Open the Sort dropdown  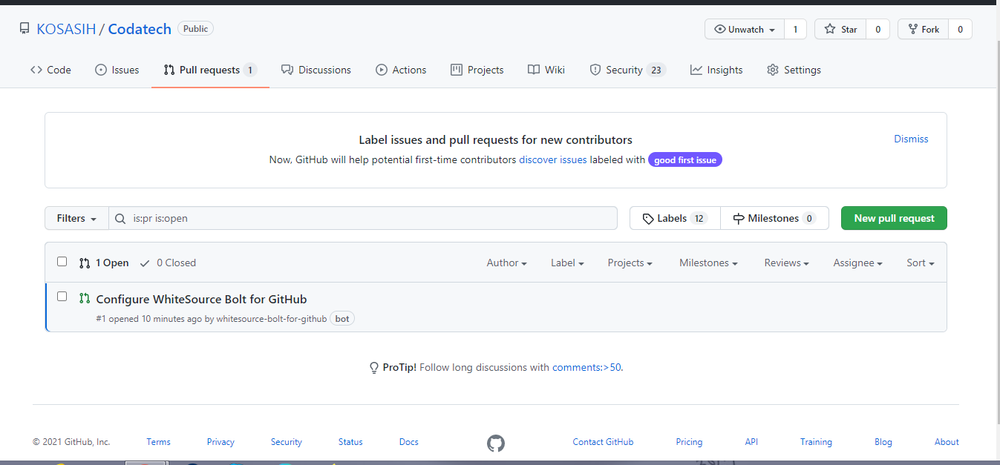[x=921, y=263]
